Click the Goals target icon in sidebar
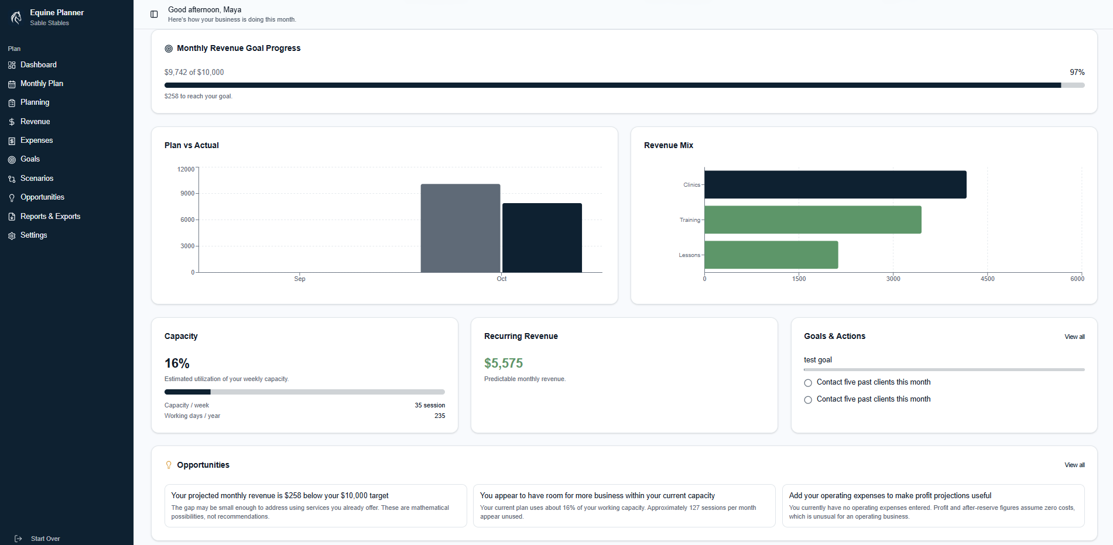Image resolution: width=1113 pixels, height=545 pixels. (12, 160)
